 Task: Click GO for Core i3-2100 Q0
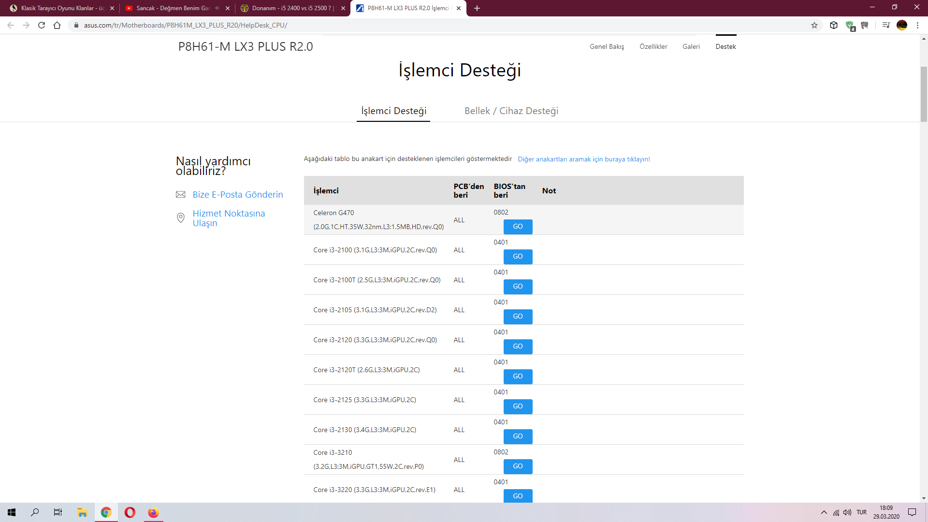[518, 257]
